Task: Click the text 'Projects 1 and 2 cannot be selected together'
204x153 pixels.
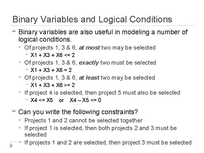Action: click(x=84, y=120)
